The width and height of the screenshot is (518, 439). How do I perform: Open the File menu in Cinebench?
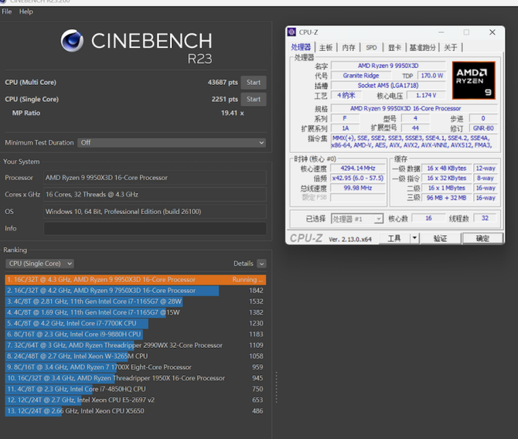[x=7, y=12]
